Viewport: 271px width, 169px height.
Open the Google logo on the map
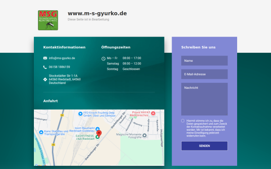(41, 165)
